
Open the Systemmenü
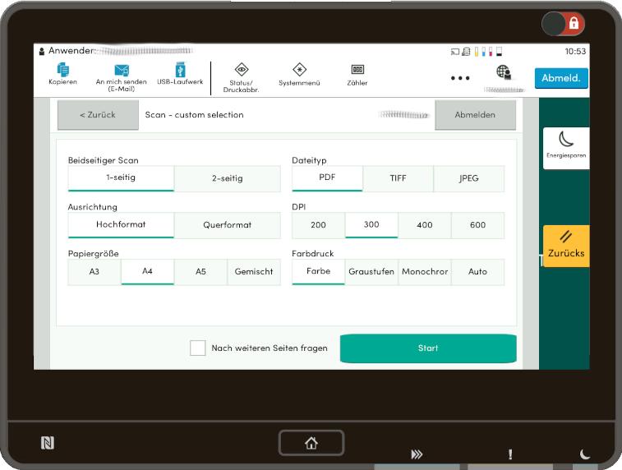pyautogui.click(x=299, y=75)
